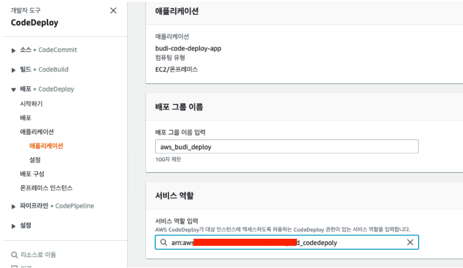
Task: Open 배포 • CodeDeploy in sidebar
Action: click(x=47, y=89)
